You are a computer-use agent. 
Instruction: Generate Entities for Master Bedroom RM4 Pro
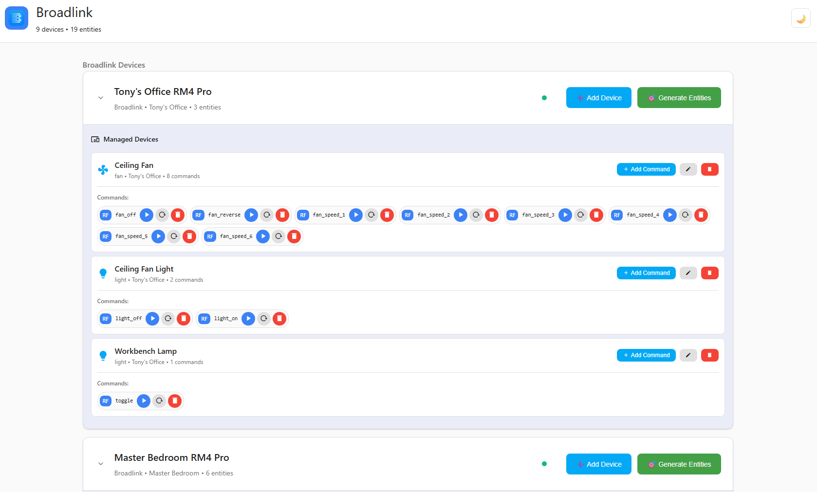[679, 464]
